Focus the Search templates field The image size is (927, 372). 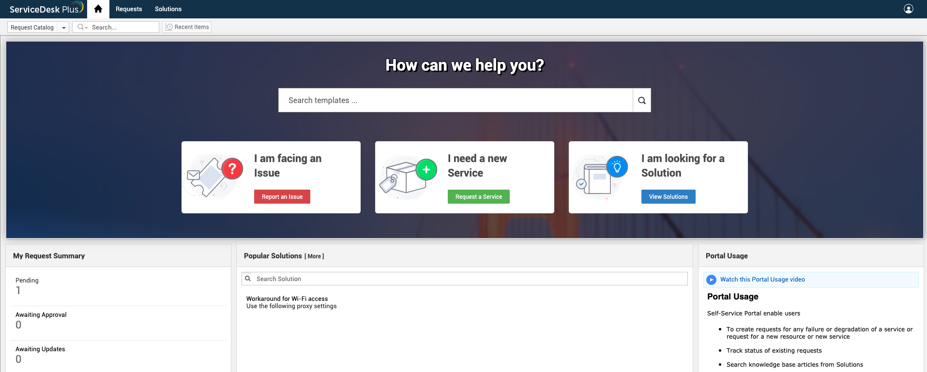pyautogui.click(x=456, y=100)
